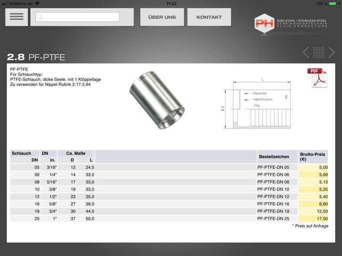Click the 3/16" inch size cell

52,167
